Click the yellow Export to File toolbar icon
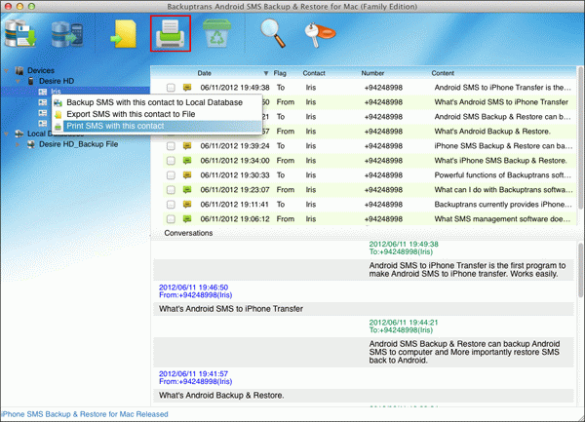 [x=124, y=34]
